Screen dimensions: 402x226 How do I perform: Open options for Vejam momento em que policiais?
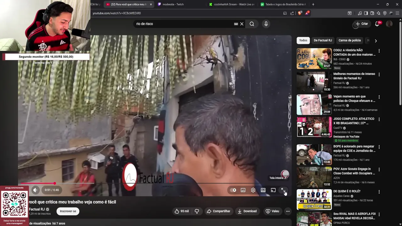379,97
